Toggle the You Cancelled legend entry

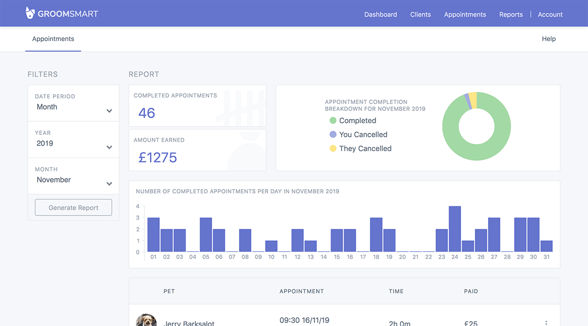point(358,134)
